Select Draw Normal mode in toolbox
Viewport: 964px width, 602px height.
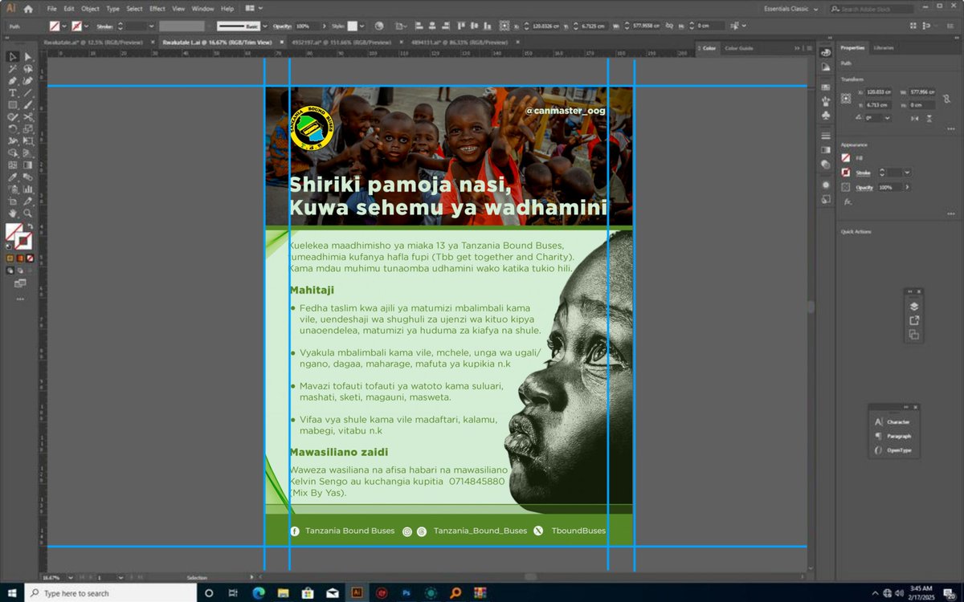point(10,270)
